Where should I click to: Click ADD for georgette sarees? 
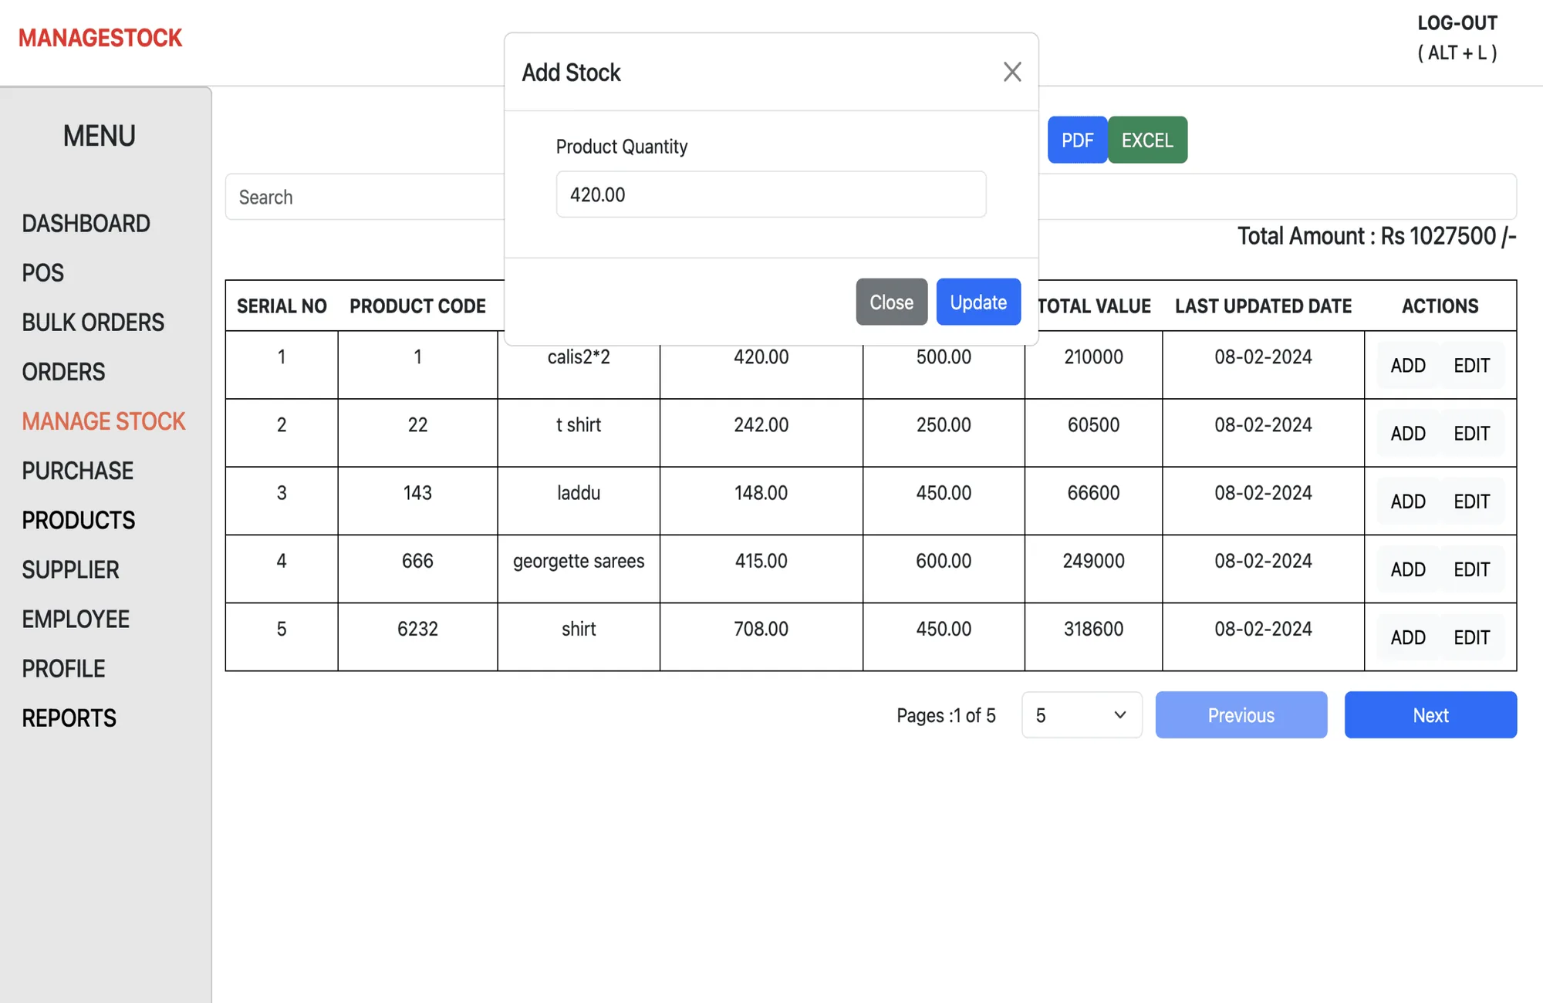coord(1408,569)
